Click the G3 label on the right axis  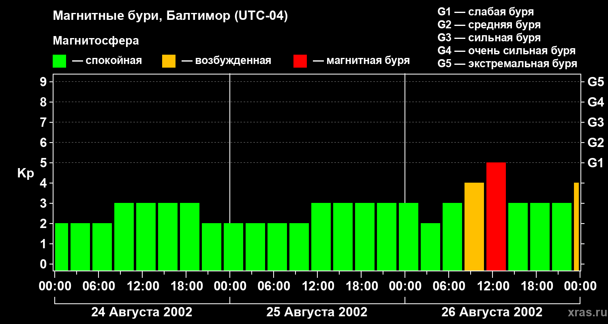[596, 122]
